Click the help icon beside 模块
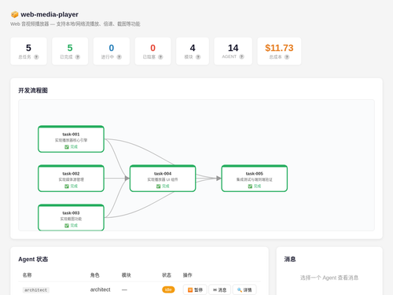This screenshot has height=295, width=393. tap(198, 57)
